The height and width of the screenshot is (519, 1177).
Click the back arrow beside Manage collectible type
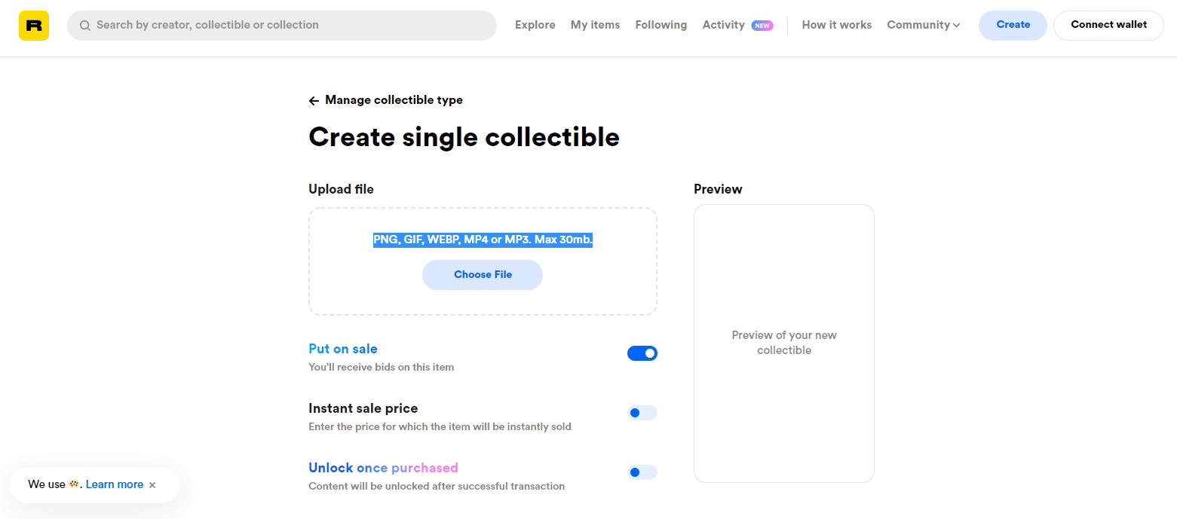pos(314,101)
